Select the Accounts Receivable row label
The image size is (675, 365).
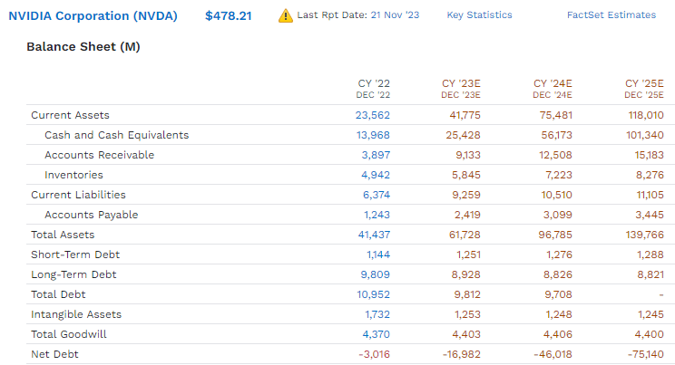point(99,155)
